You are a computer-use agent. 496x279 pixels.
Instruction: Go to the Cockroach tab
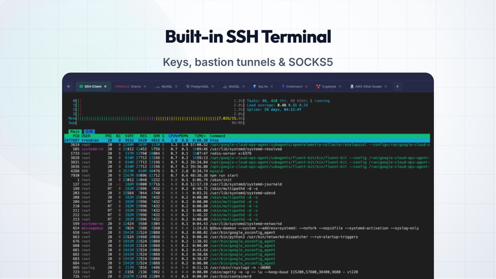pyautogui.click(x=294, y=87)
